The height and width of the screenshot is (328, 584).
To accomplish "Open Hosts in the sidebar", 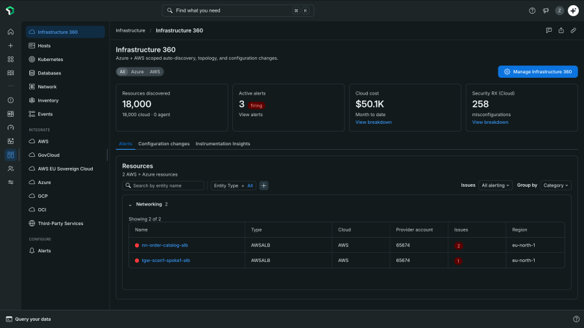I will 65,46.
